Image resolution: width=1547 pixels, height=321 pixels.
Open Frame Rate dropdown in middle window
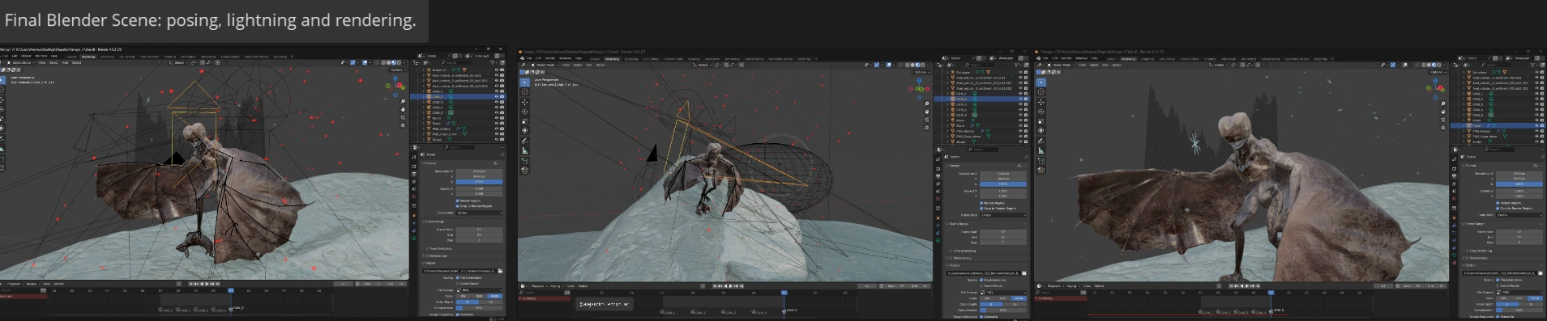point(1003,215)
